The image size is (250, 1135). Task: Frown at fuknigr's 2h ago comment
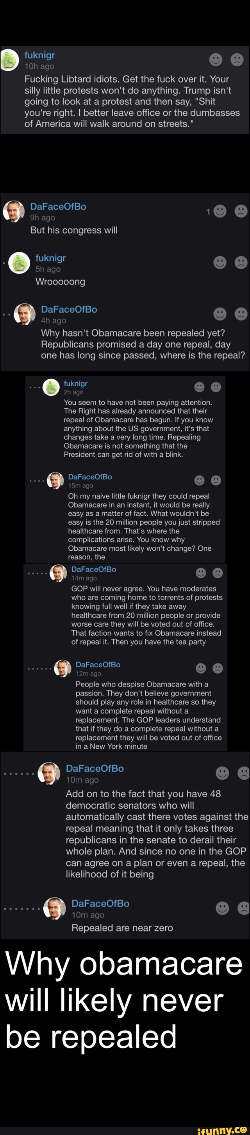coord(216,387)
